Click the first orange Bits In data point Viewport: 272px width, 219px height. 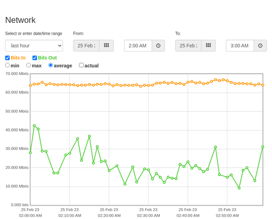(30, 85)
